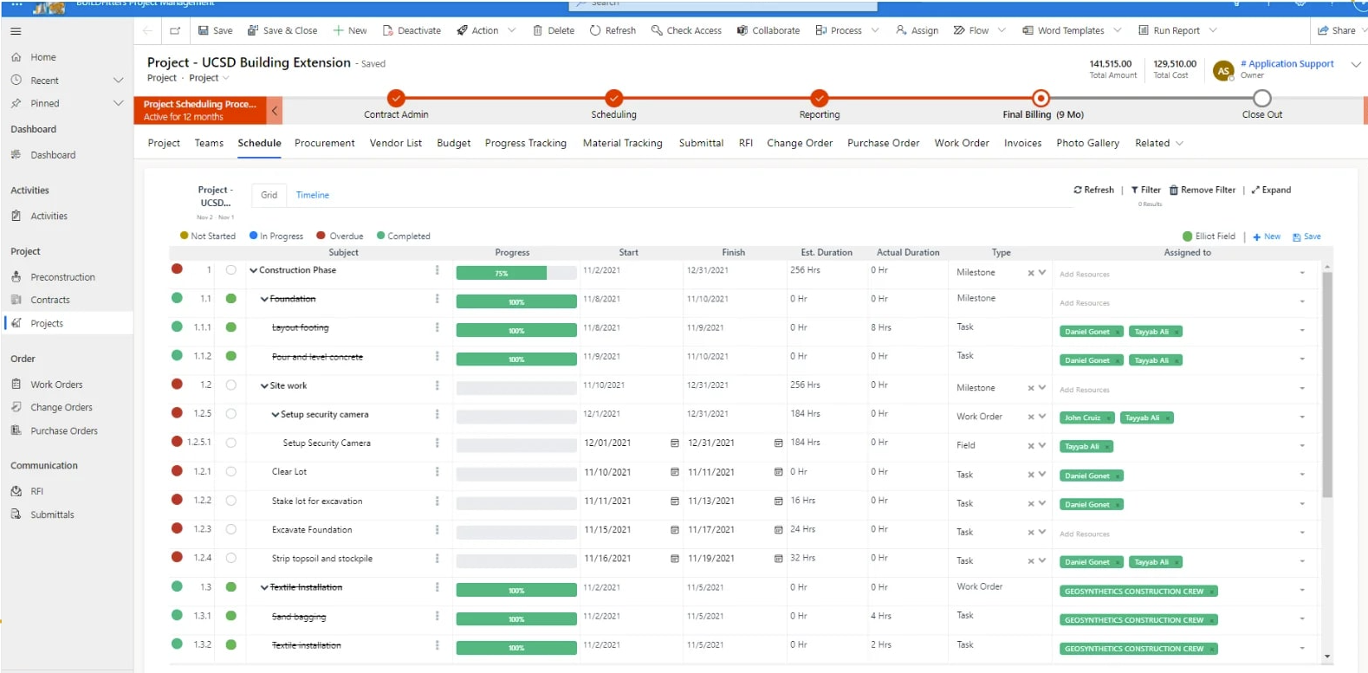Open Submittals in the sidebar
The width and height of the screenshot is (1368, 673).
tap(52, 514)
